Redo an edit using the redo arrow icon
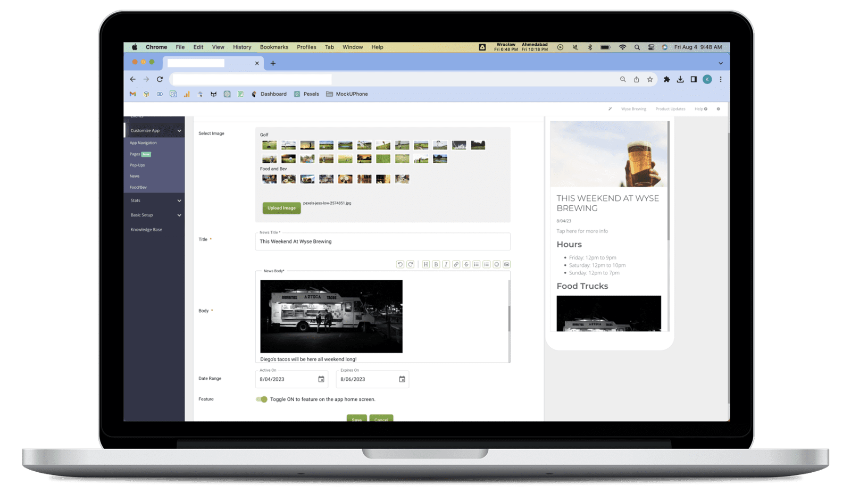The height and width of the screenshot is (493, 851). point(410,264)
